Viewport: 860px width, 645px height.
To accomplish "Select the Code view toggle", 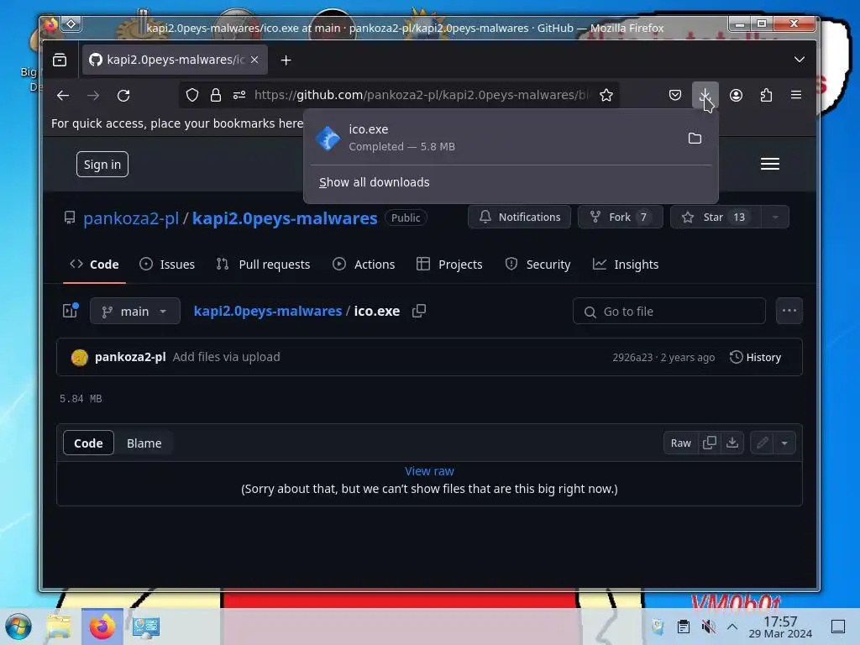I will (88, 443).
